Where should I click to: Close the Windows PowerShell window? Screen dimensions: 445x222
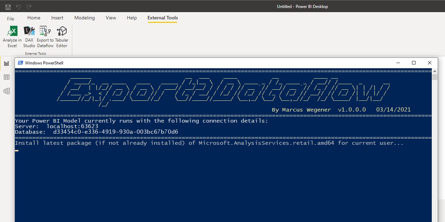(x=430, y=63)
